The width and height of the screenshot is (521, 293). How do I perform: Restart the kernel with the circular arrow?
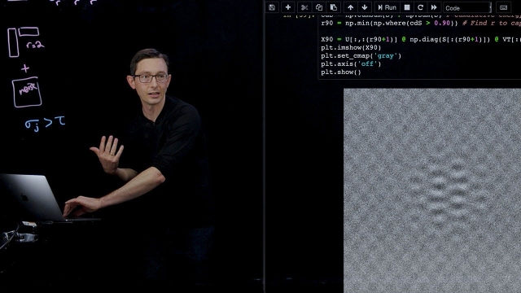(420, 7)
